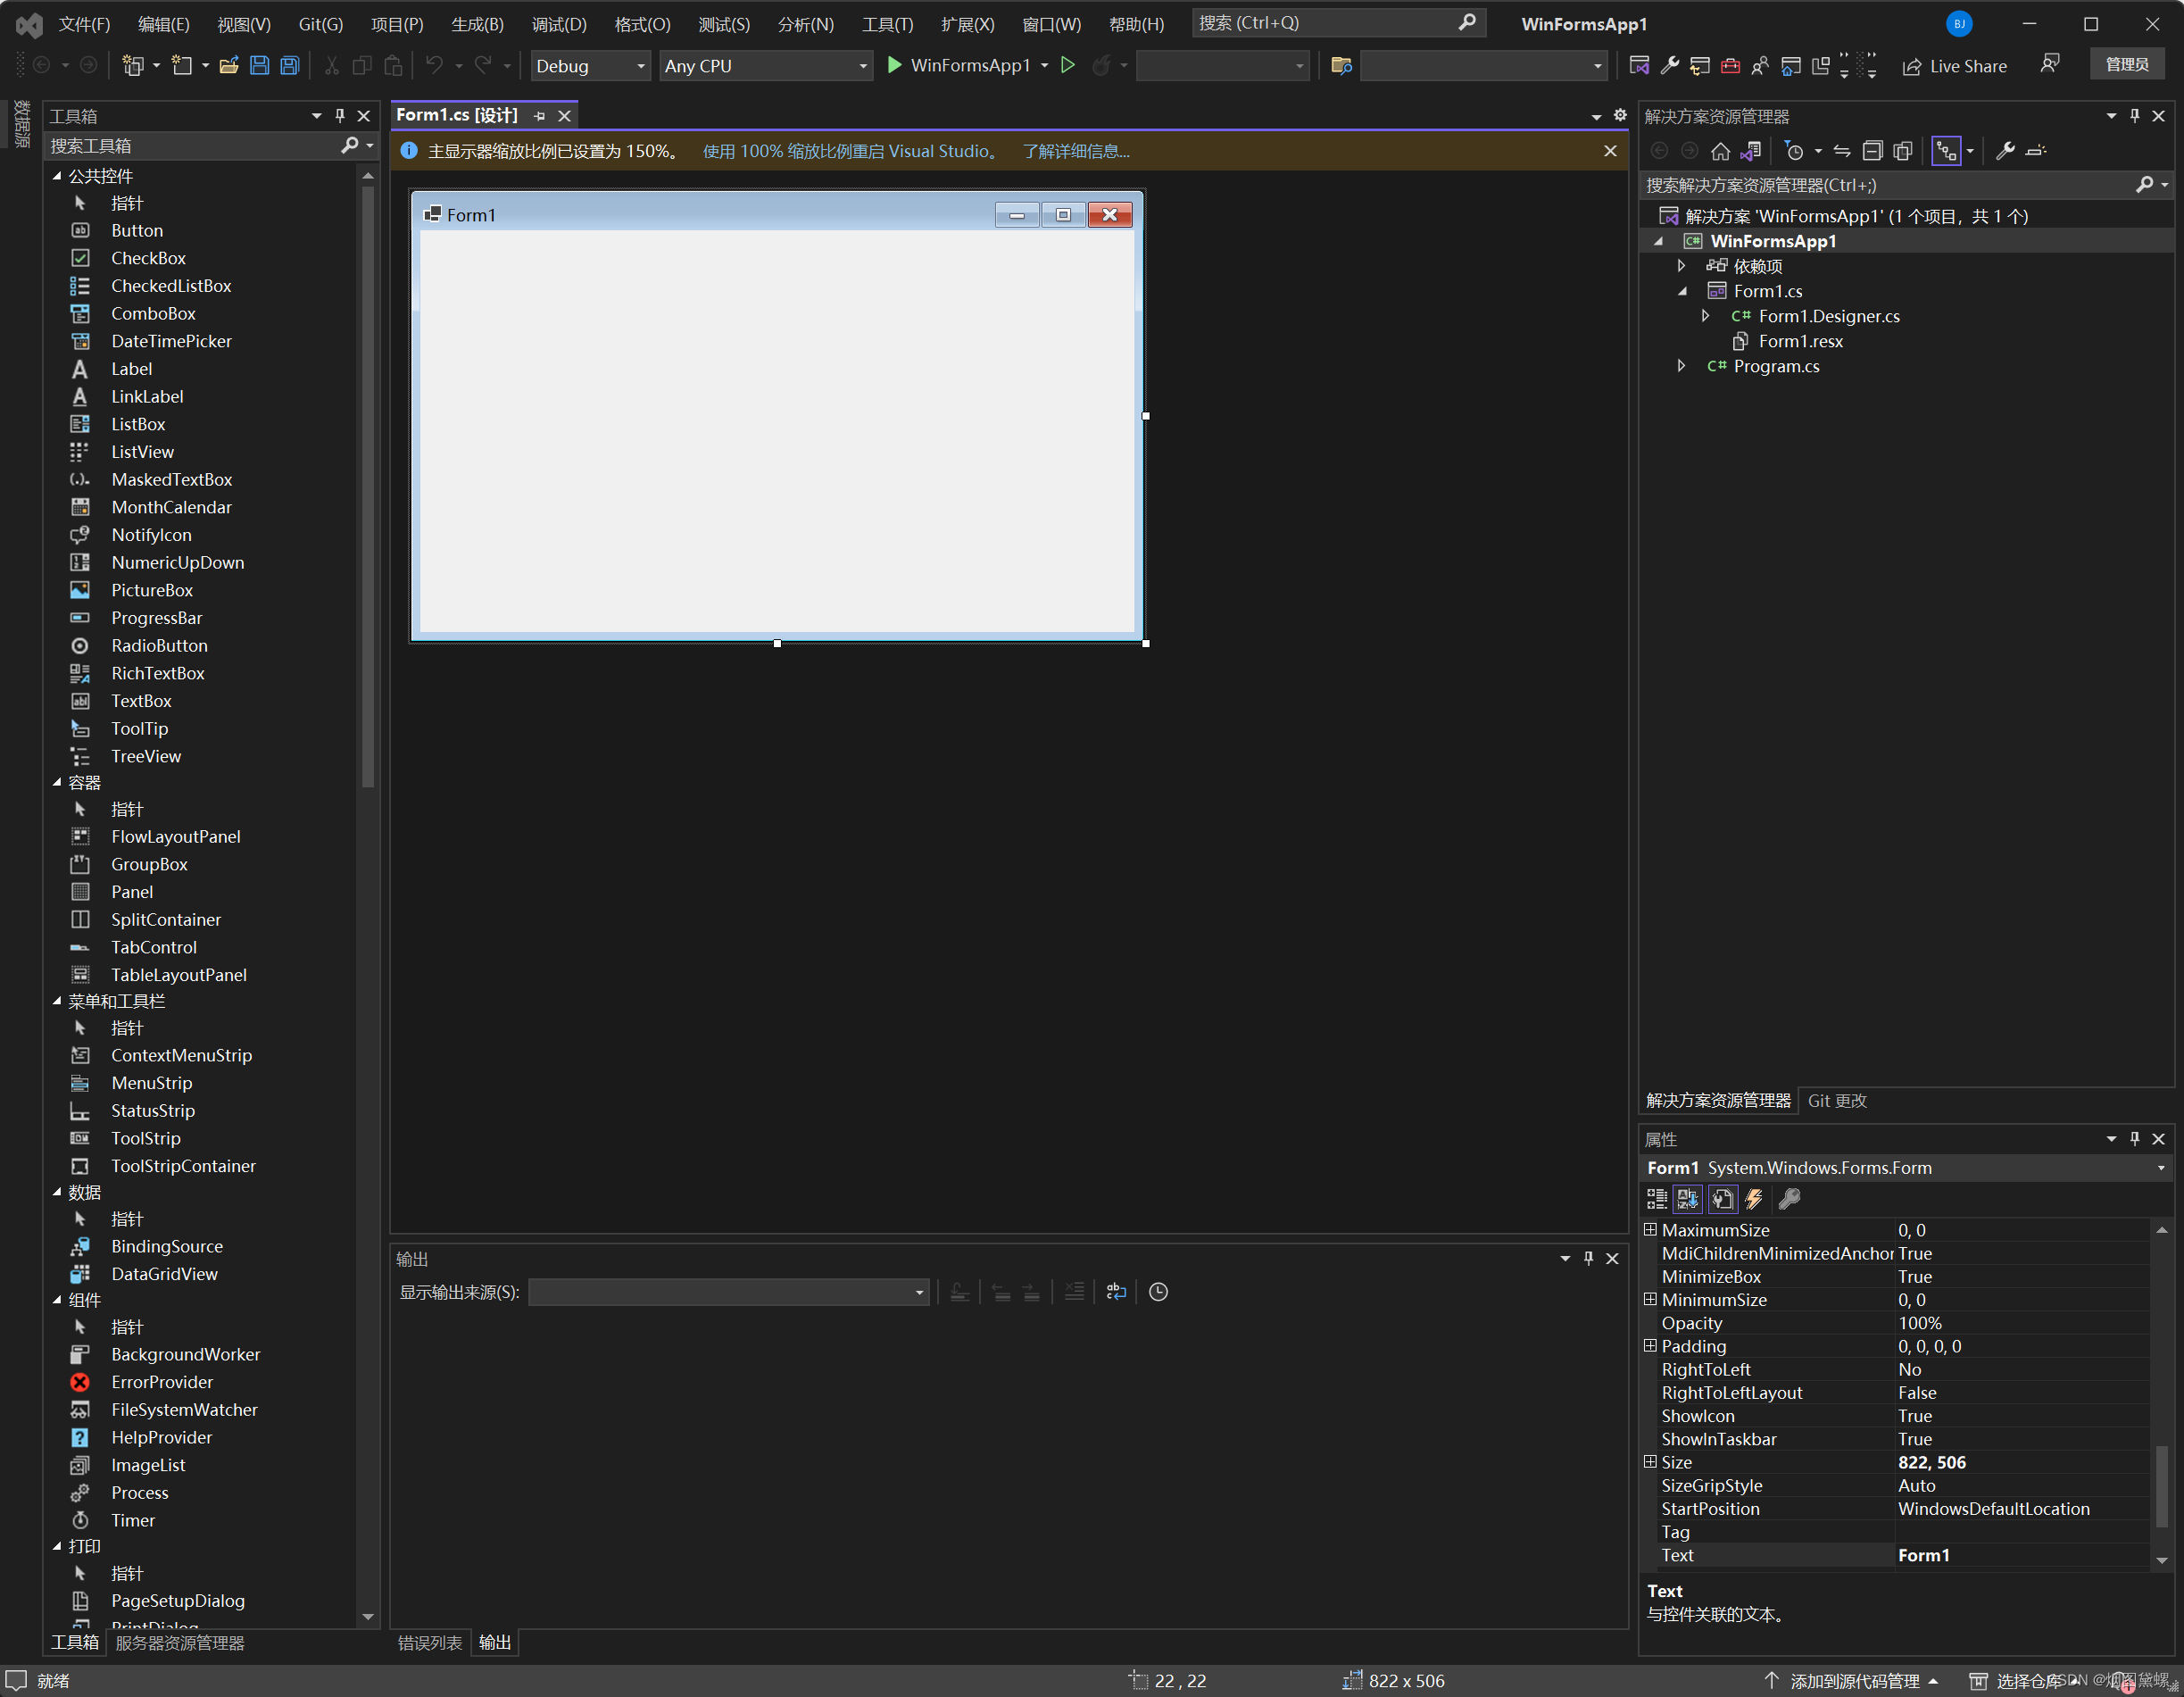Expand the Form1.Designer.cs node
The width and height of the screenshot is (2184, 1697).
pos(1706,316)
